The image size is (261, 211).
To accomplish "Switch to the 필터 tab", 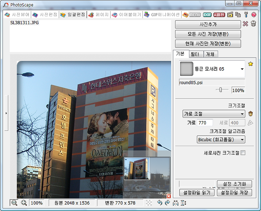I will coord(196,54).
